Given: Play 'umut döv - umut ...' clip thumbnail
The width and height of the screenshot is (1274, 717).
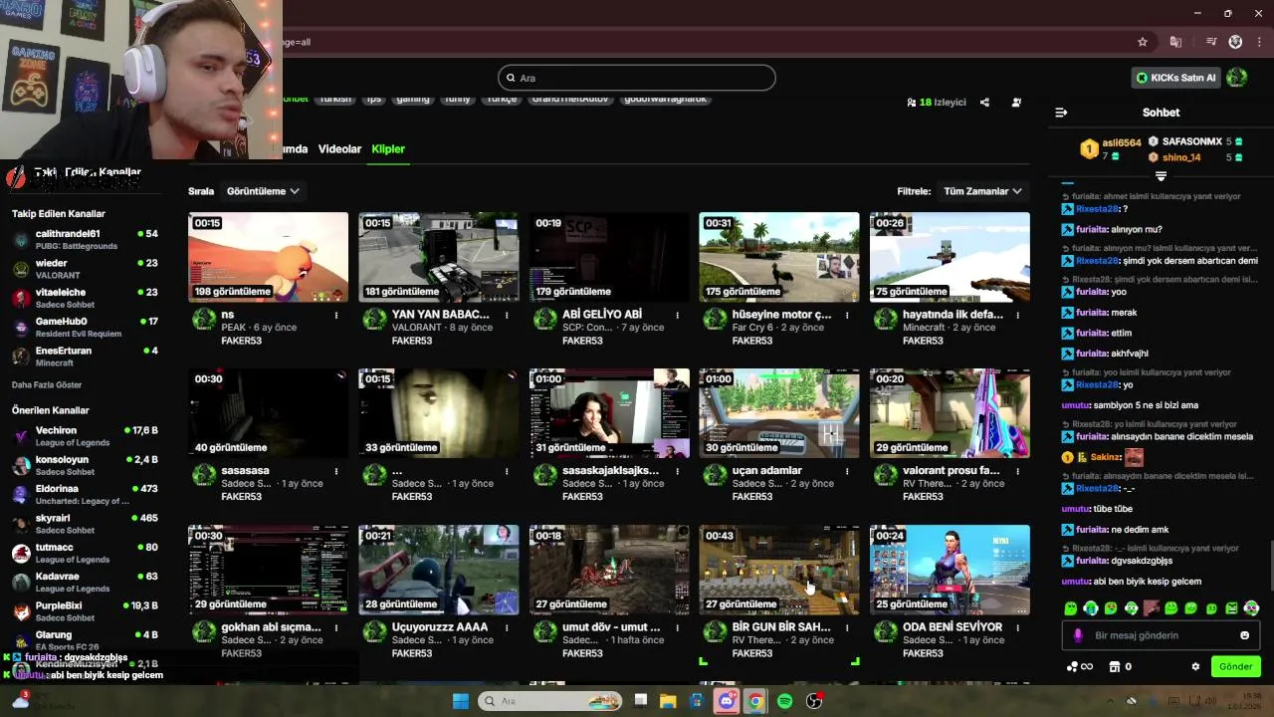Looking at the screenshot, I should tap(609, 570).
